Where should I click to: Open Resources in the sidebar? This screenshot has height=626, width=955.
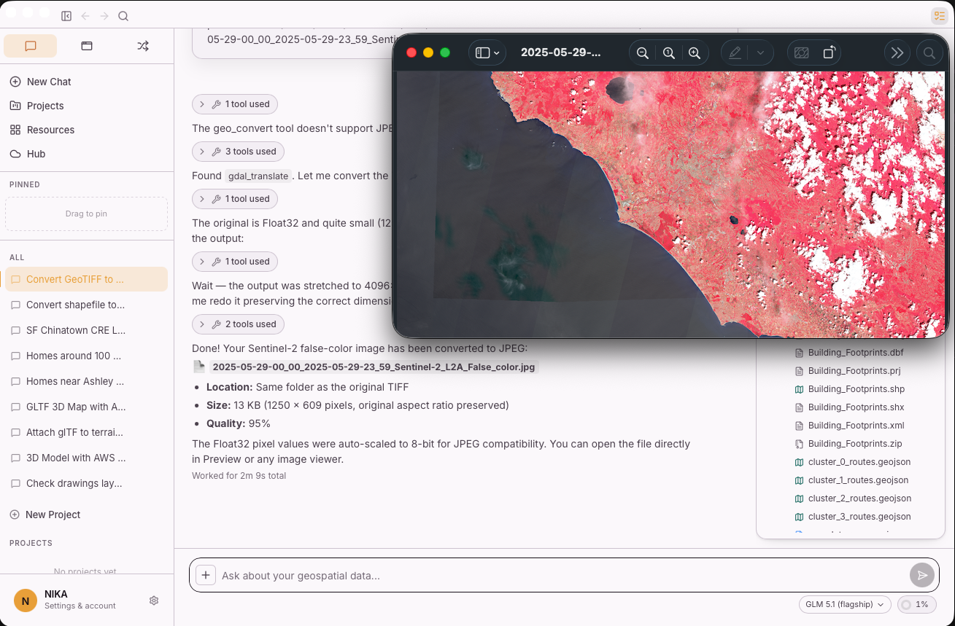point(87,130)
